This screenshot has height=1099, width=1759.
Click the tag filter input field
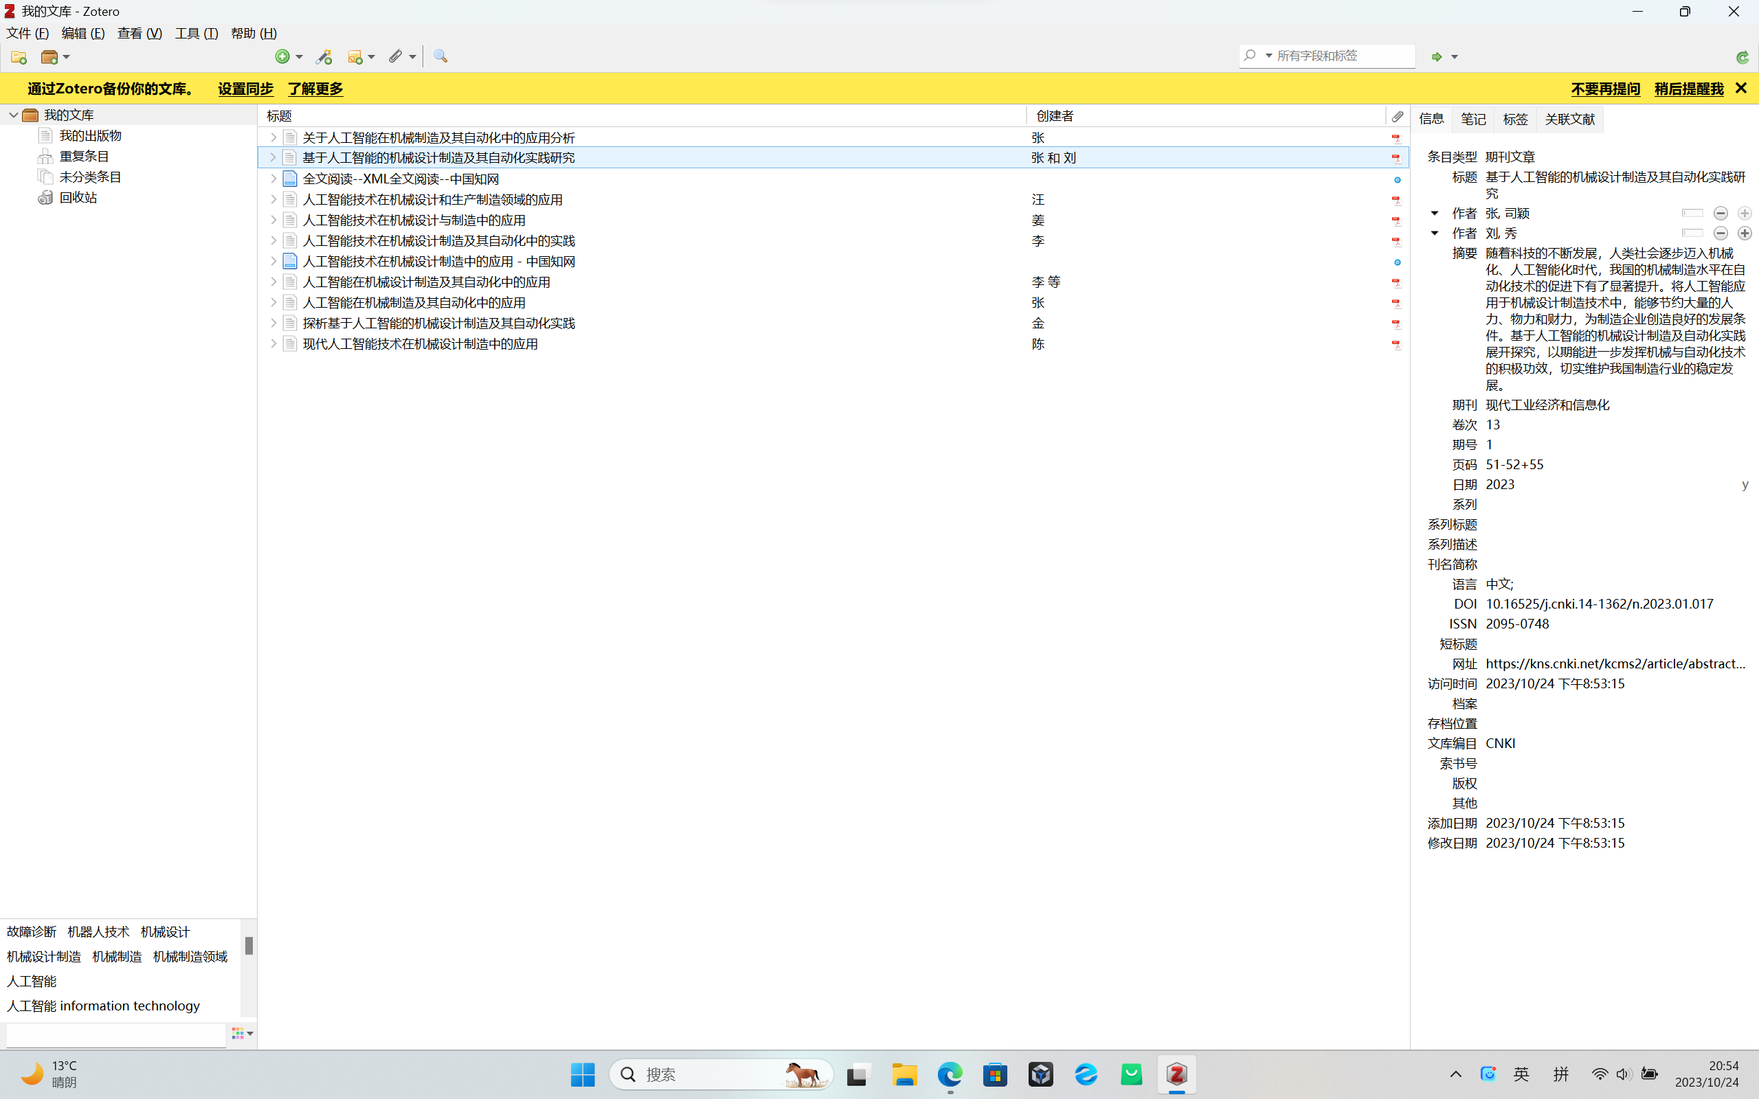click(116, 1034)
